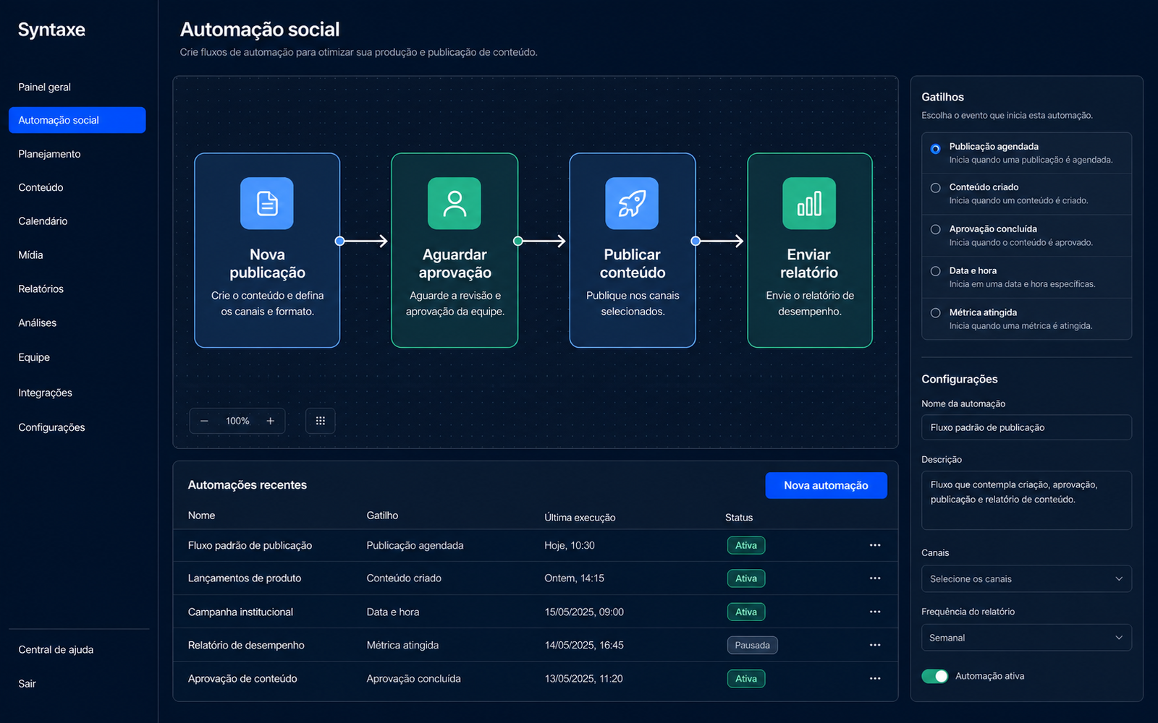Open the Frequência do relatório Semanal dropdown
Screen dimensions: 1158x723
(x=1026, y=638)
